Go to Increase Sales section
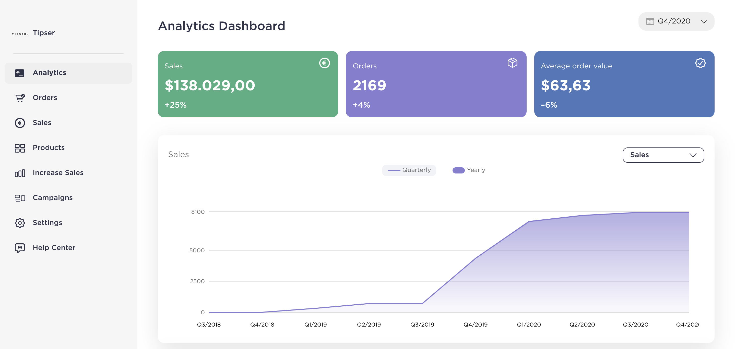This screenshot has width=735, height=349. coord(58,172)
